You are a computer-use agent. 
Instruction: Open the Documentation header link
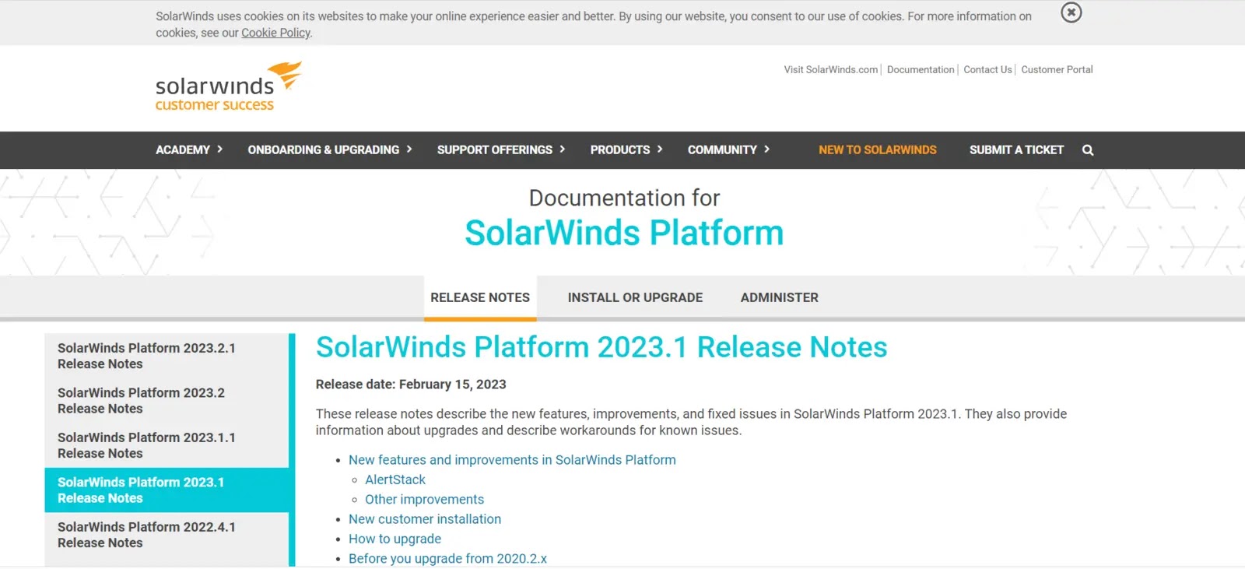point(921,69)
